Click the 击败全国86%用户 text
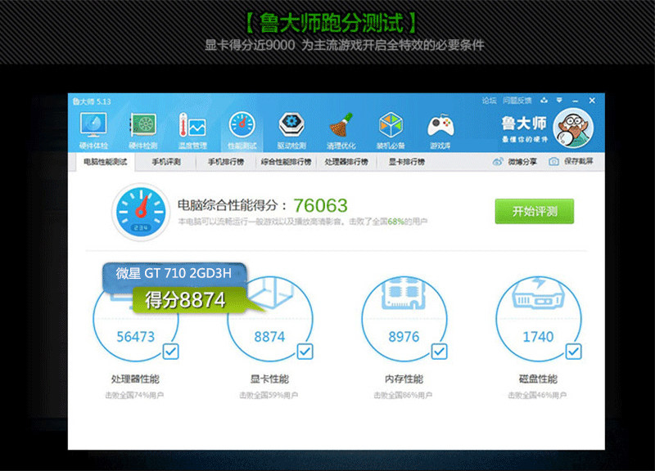 pos(403,395)
